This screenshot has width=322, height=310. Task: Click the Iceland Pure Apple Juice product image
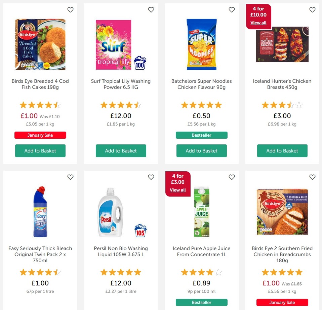pyautogui.click(x=201, y=212)
